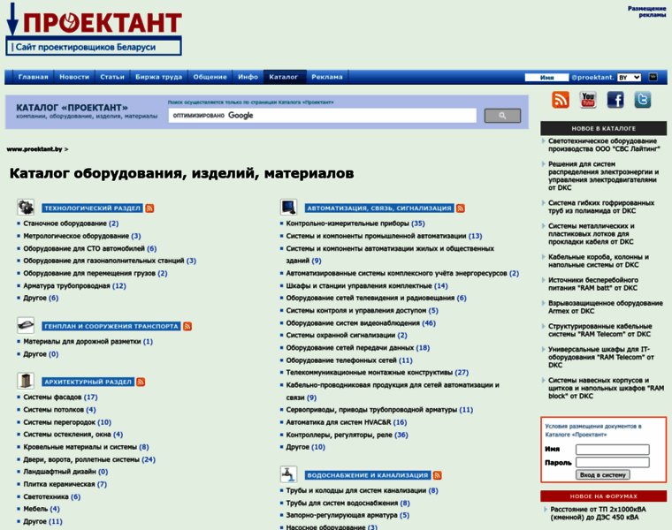Click the Пароль login input field
672x530 pixels.
613,462
